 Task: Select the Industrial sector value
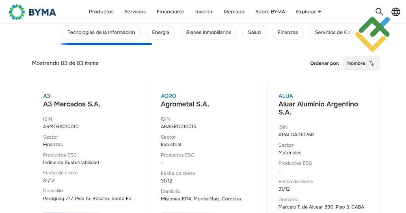click(x=171, y=144)
